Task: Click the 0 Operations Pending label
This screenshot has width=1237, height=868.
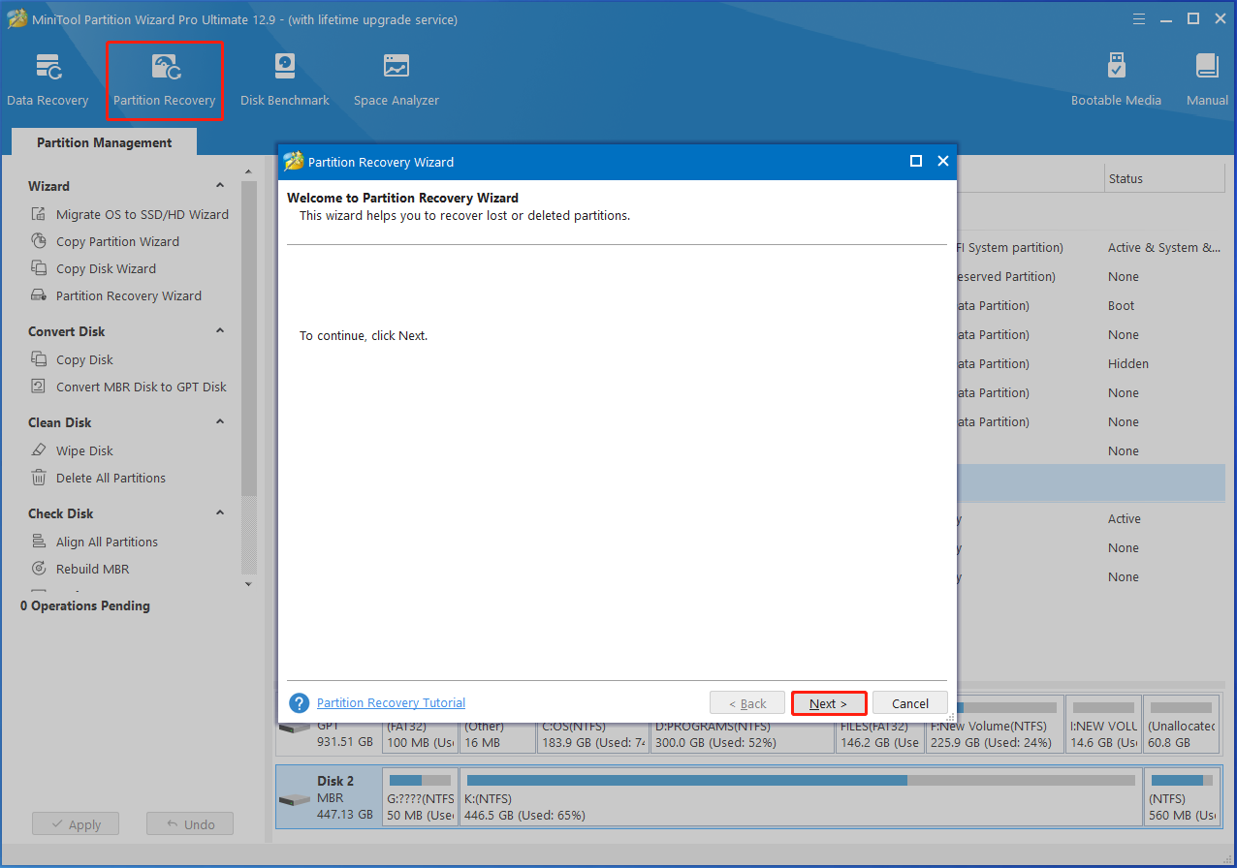Action: click(x=85, y=605)
